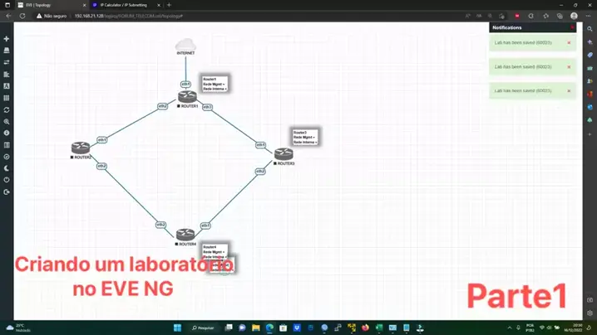Image resolution: width=597 pixels, height=335 pixels.
Task: Click the INTERNET cloud icon
Action: click(x=185, y=43)
